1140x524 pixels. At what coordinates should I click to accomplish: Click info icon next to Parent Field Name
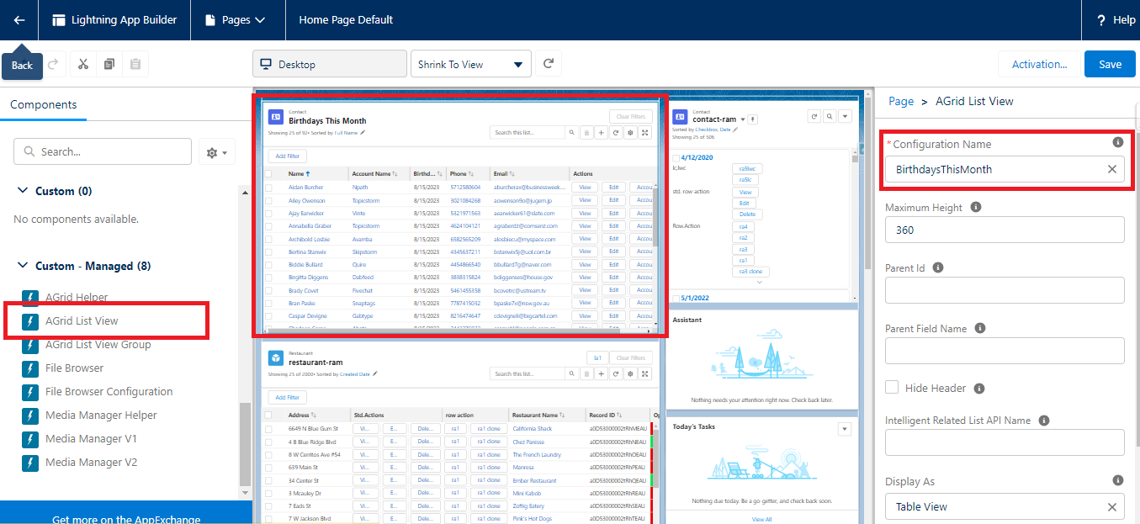coord(979,329)
